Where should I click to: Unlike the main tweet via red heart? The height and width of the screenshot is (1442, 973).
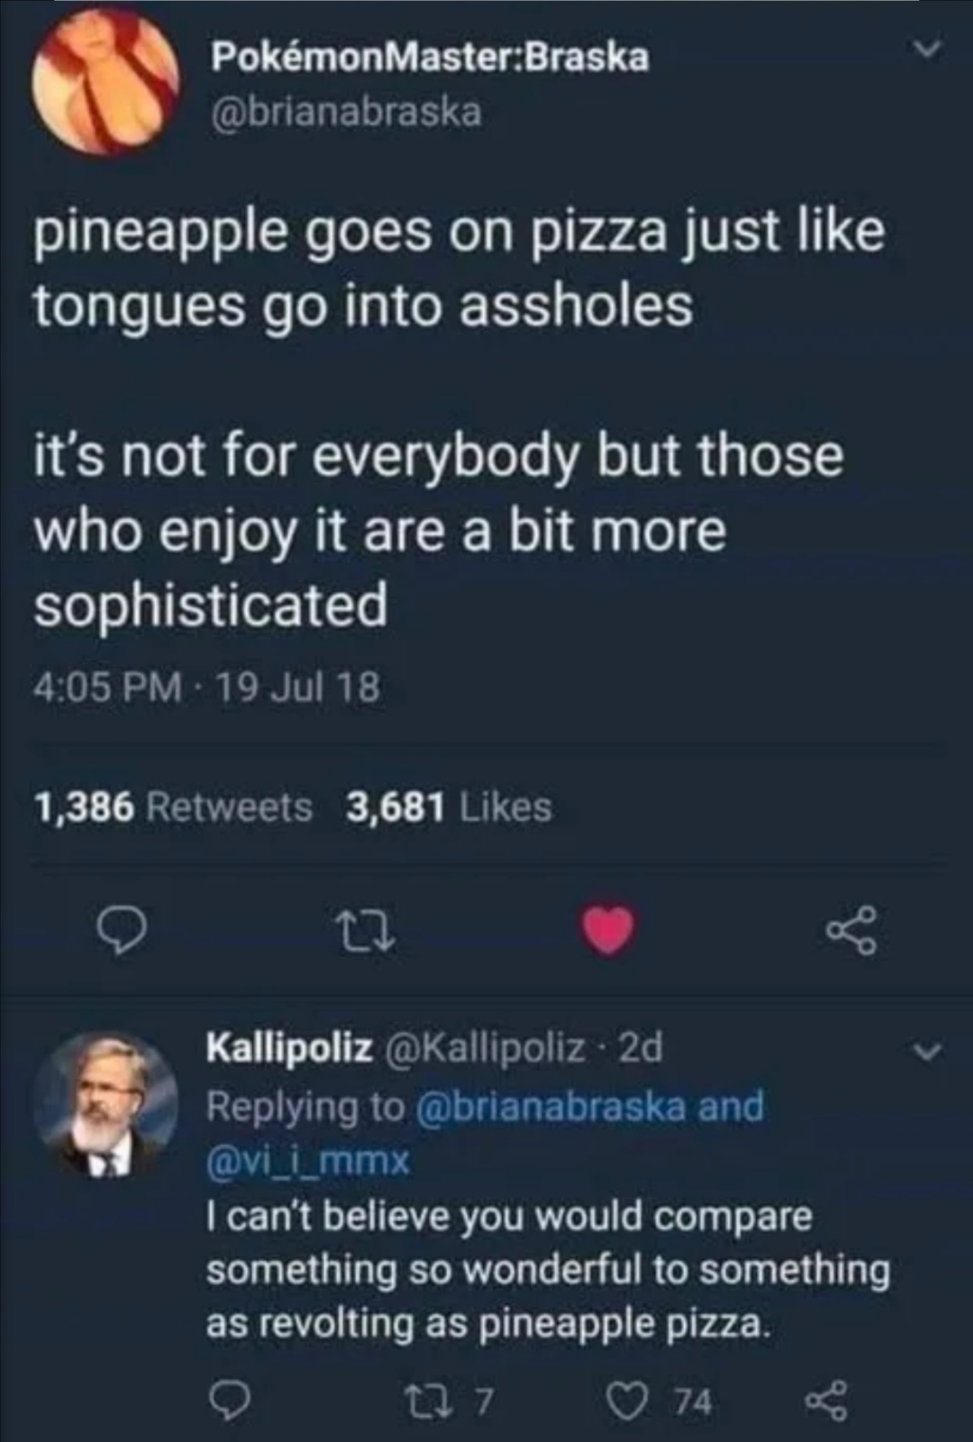(608, 931)
